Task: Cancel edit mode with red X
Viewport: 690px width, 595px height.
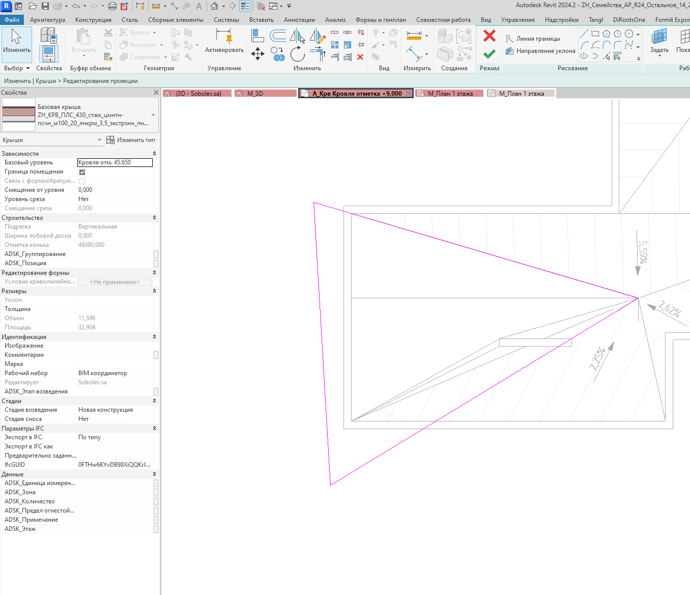Action: (x=490, y=36)
